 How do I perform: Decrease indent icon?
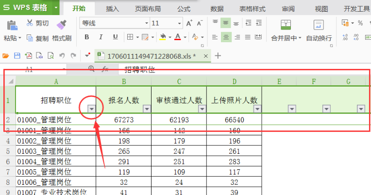click(249, 23)
